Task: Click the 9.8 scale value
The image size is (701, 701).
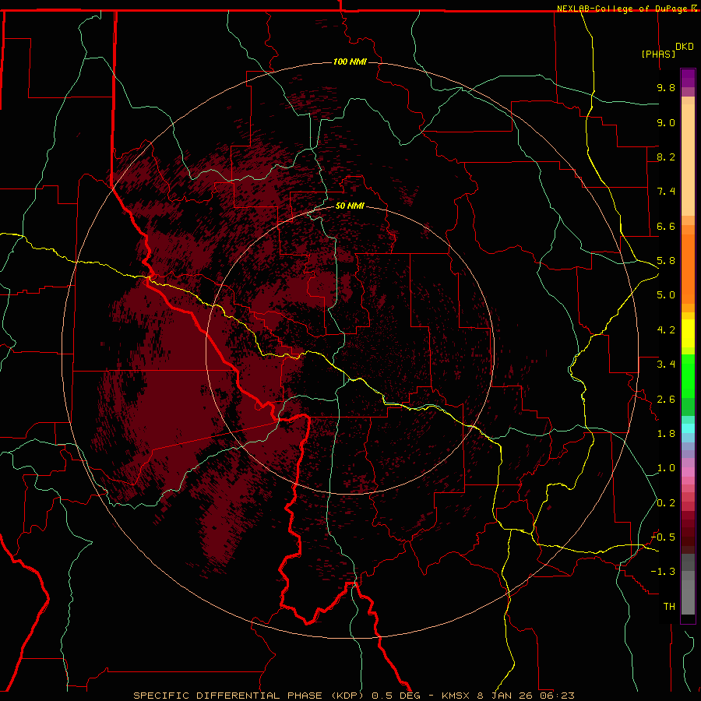Action: (666, 88)
